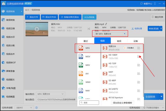Image resolution: width=166 pixels, height=111 pixels.
Task: Select M4V format in list
Action: 89,91
